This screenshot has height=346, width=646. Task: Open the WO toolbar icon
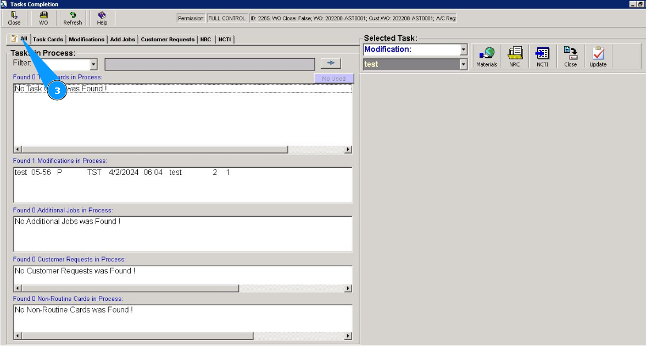pyautogui.click(x=43, y=18)
